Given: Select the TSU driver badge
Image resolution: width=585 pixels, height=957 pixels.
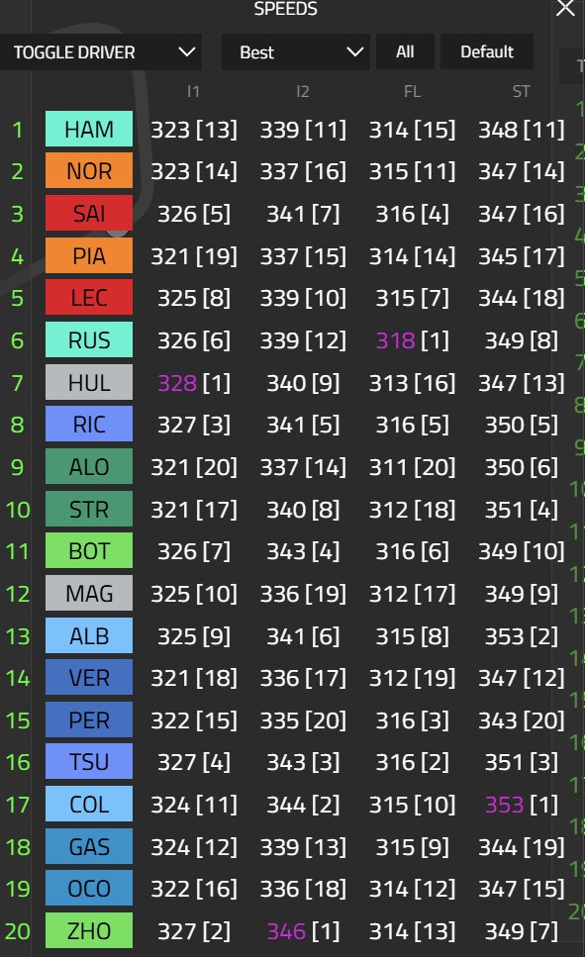Looking at the screenshot, I should 89,762.
